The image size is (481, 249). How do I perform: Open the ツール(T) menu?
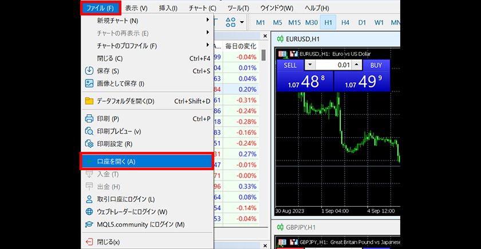[238, 8]
